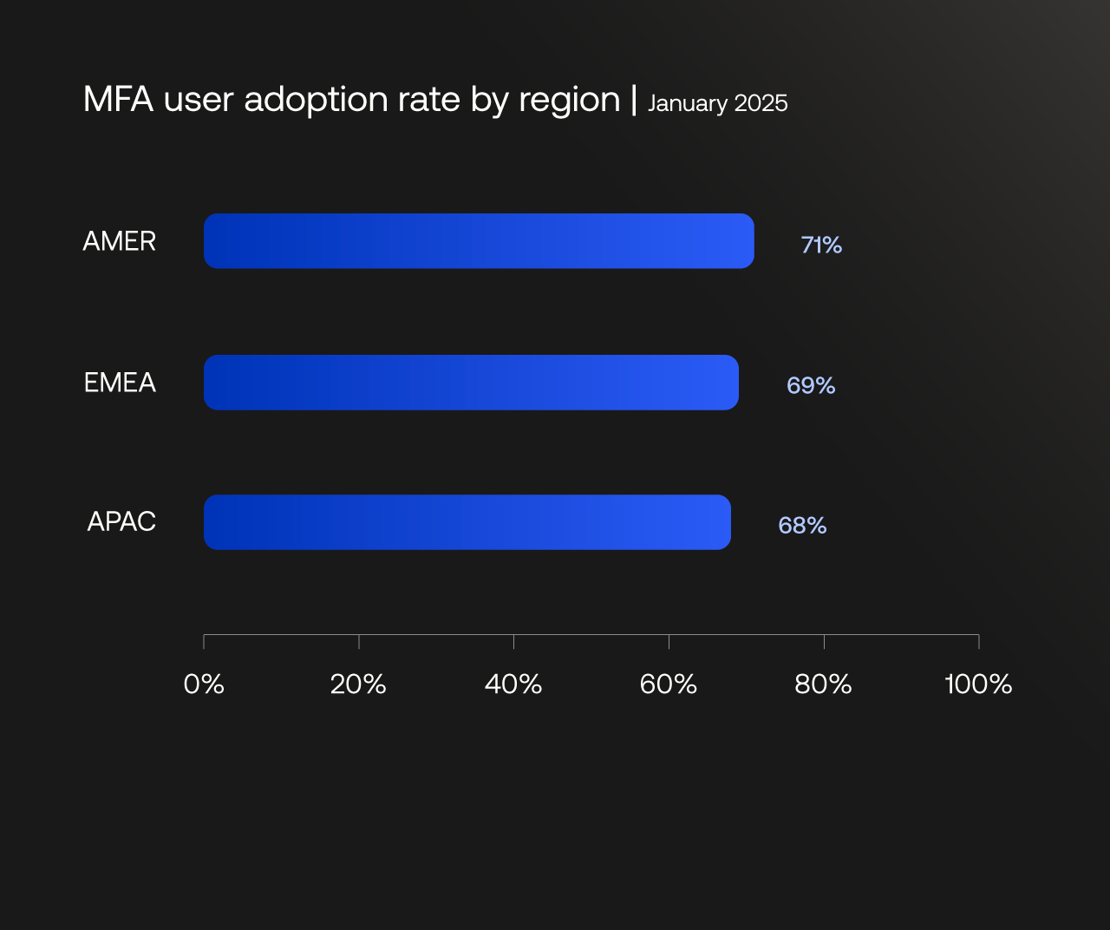Select the 60% axis label

coord(669,684)
